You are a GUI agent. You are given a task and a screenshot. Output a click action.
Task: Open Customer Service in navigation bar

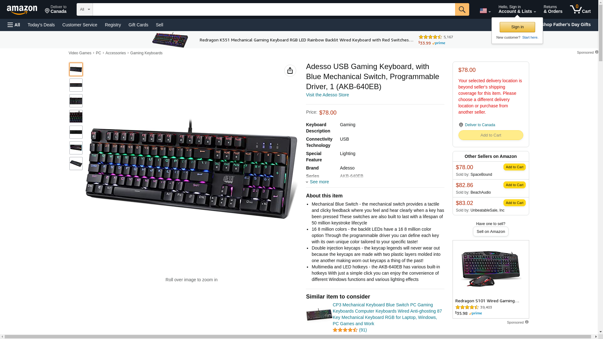(80, 25)
